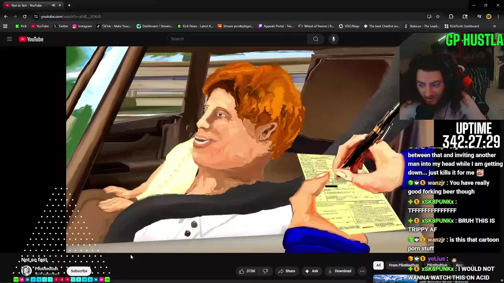
Task: Open more actions three-dot menu
Action: [362, 271]
